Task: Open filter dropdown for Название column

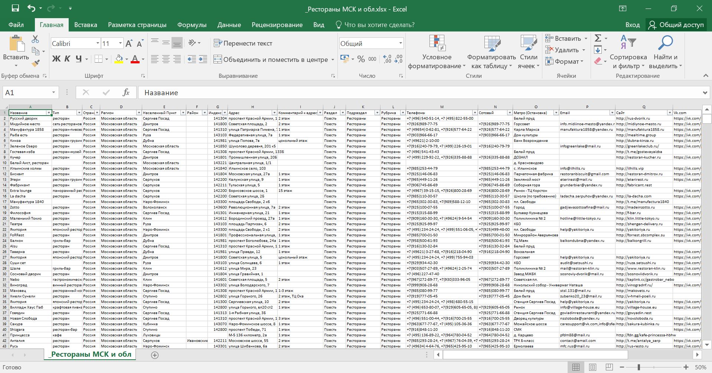Action: (x=49, y=113)
